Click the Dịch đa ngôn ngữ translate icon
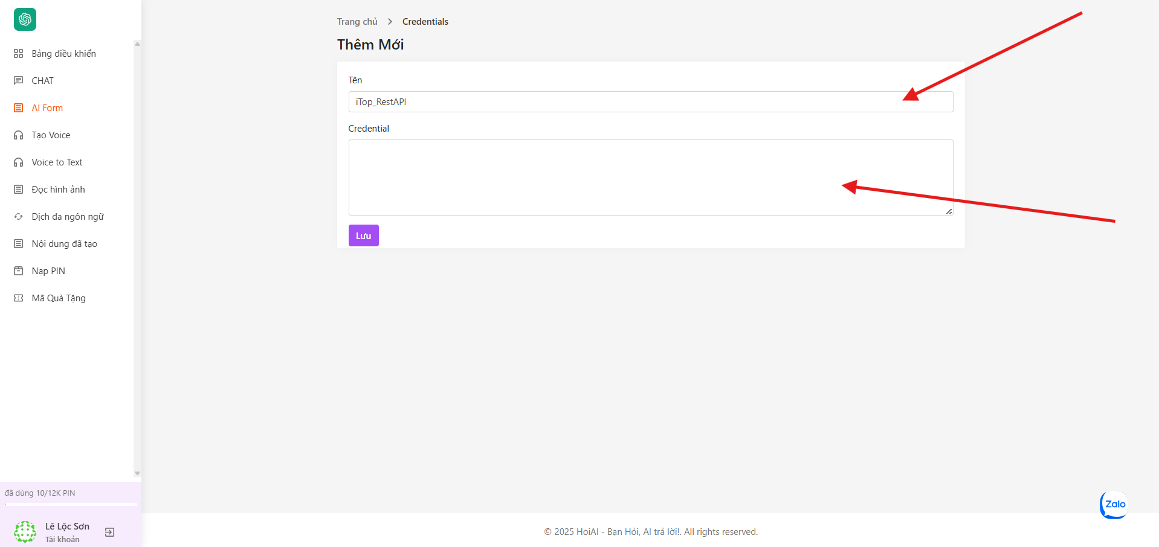This screenshot has width=1159, height=547. [x=19, y=217]
